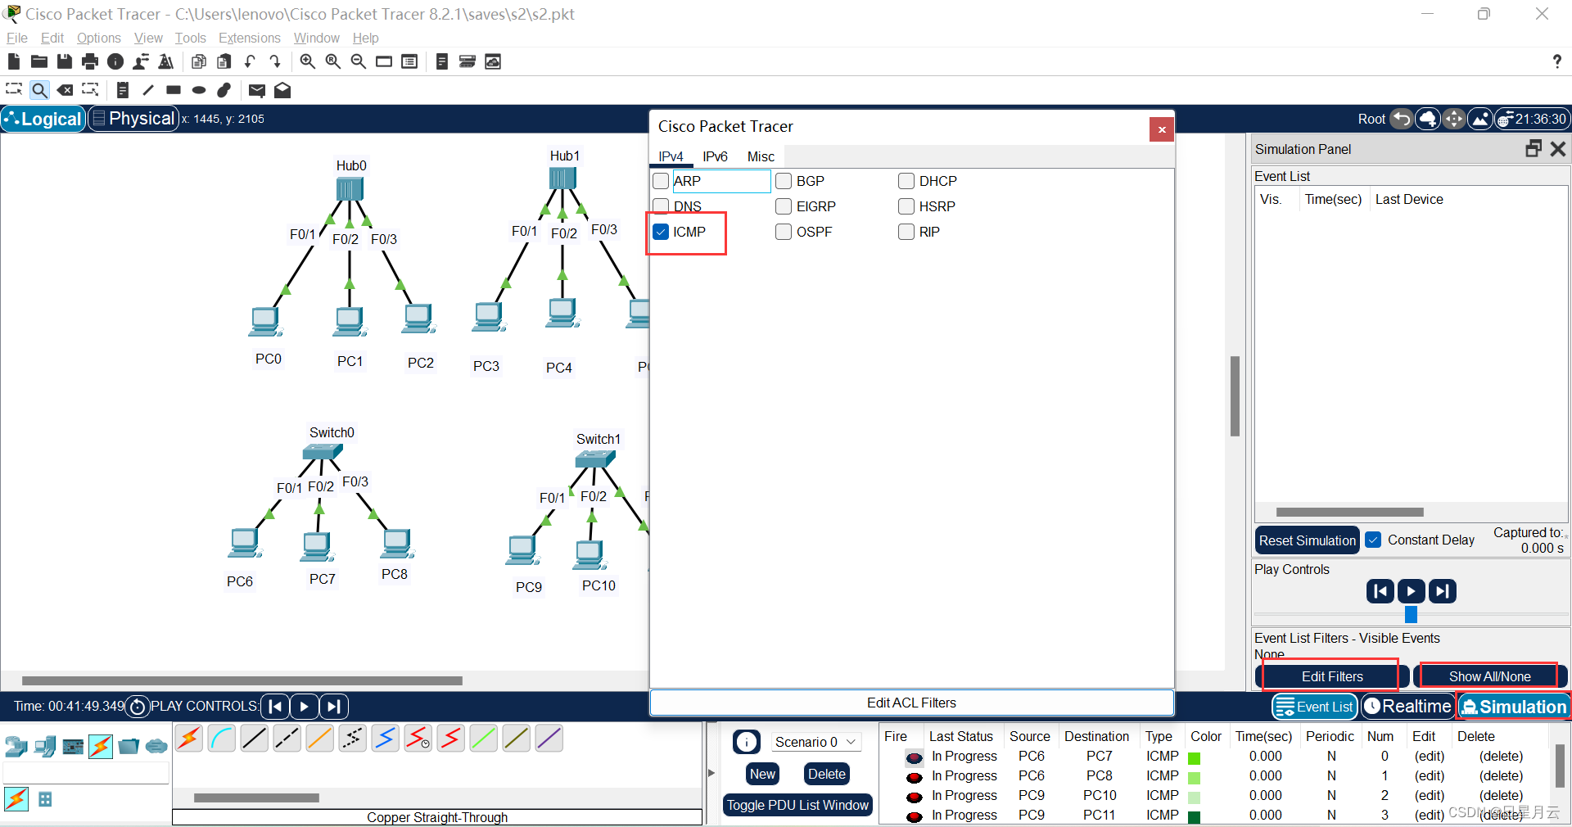Open network information icon in toolbar
The width and height of the screenshot is (1572, 827).
pyautogui.click(x=115, y=61)
